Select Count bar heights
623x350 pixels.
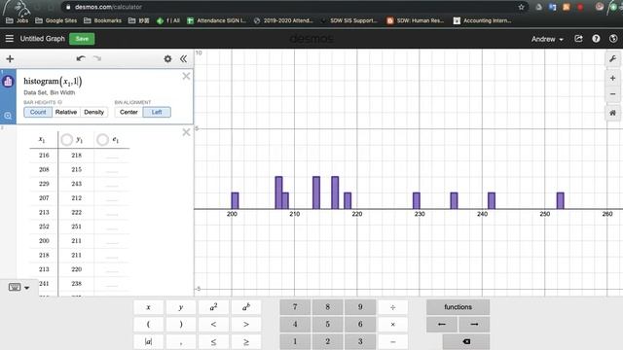coord(38,113)
